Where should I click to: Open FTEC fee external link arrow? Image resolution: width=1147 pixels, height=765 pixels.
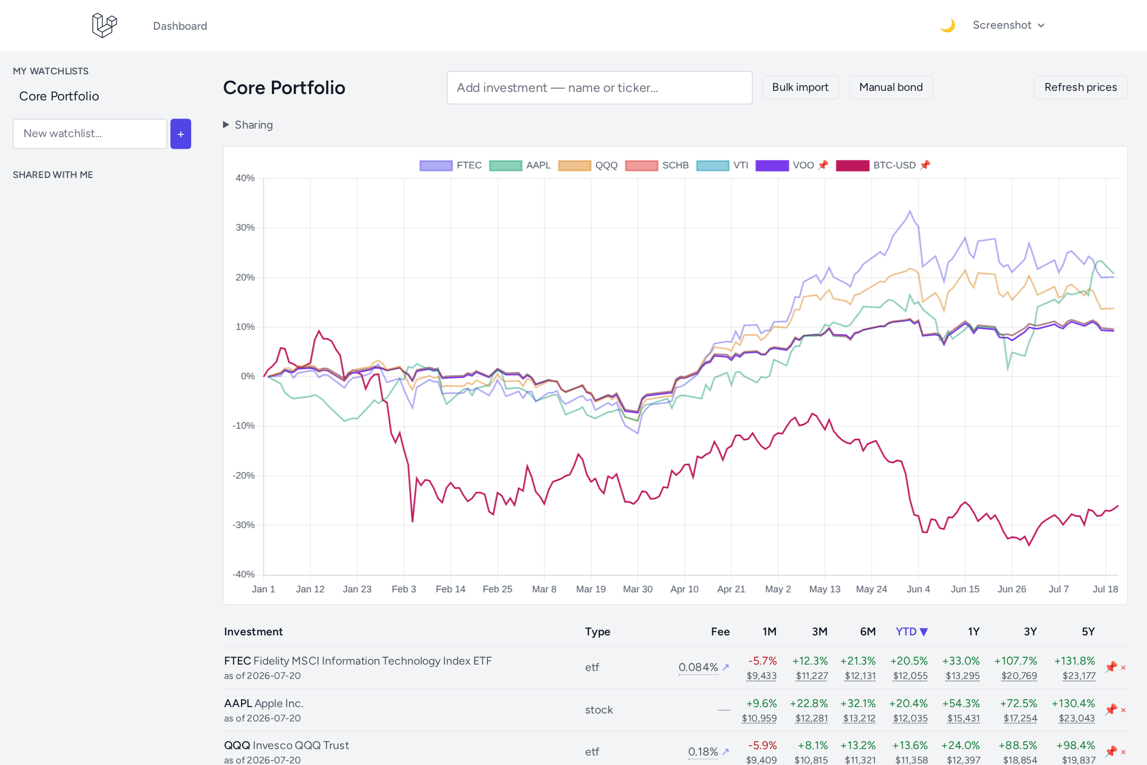[725, 667]
